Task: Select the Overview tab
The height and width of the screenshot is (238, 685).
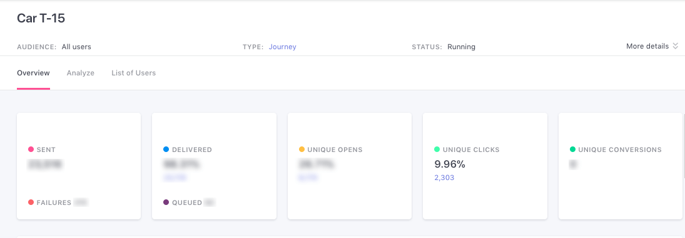Action: coord(33,73)
